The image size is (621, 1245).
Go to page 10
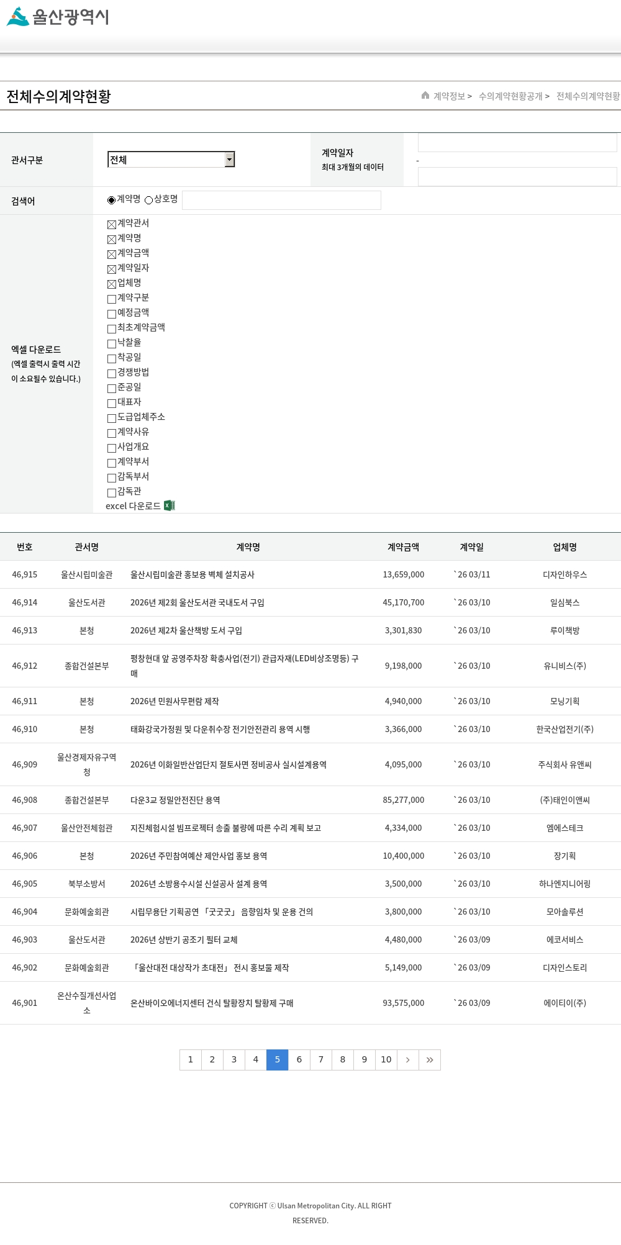tap(386, 1060)
